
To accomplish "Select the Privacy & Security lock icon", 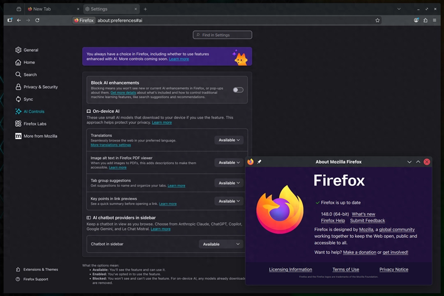I will (x=18, y=87).
